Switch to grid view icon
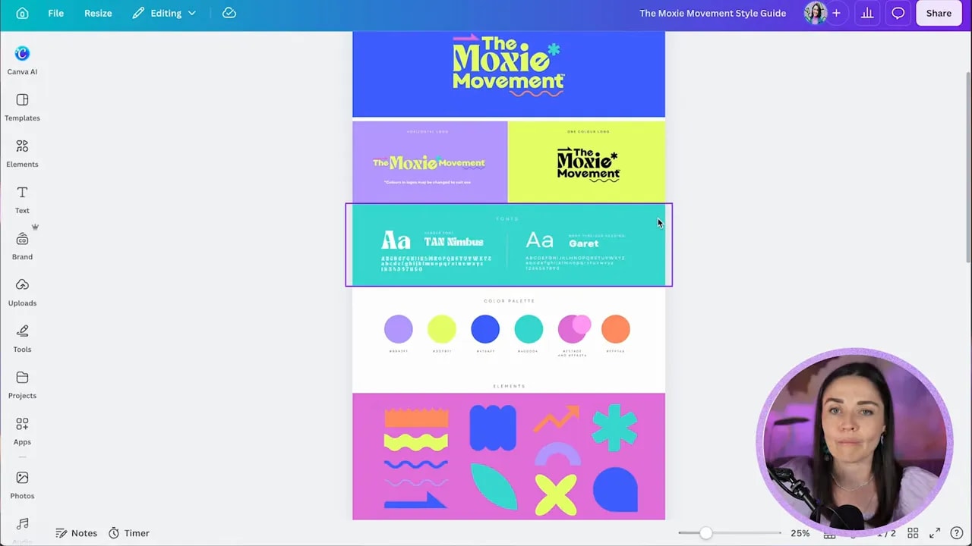 click(914, 533)
